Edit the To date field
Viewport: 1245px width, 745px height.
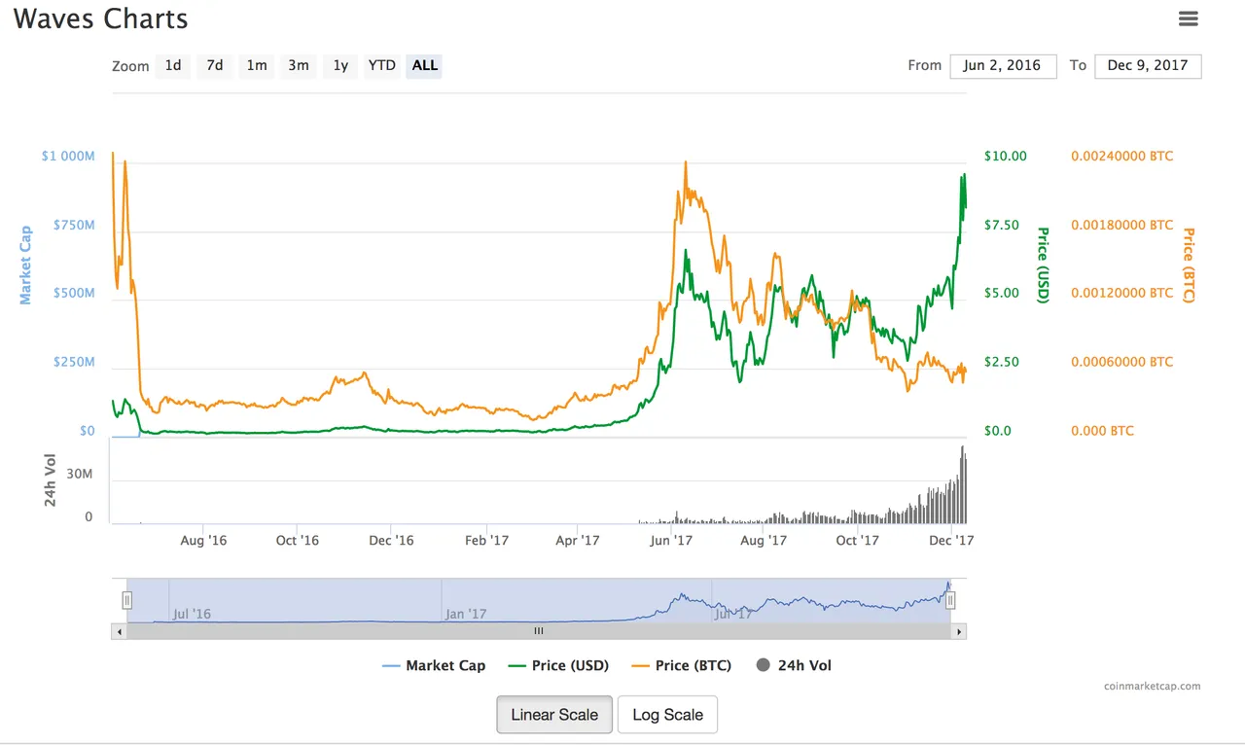(1148, 66)
